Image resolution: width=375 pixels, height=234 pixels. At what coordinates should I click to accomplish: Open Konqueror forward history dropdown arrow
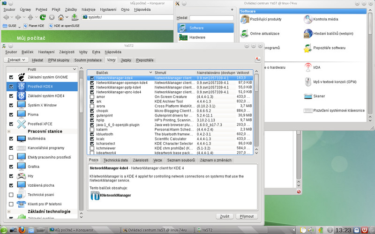24,17
